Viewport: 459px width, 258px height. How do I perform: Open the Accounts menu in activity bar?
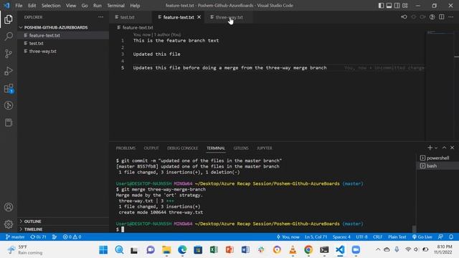pos(9,207)
